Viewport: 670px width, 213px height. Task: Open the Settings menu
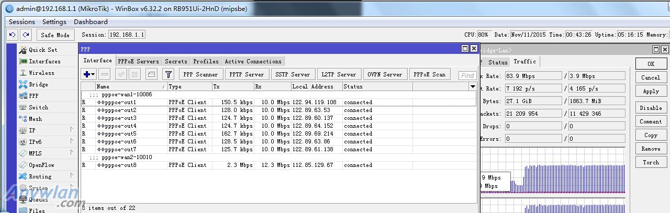tap(54, 22)
